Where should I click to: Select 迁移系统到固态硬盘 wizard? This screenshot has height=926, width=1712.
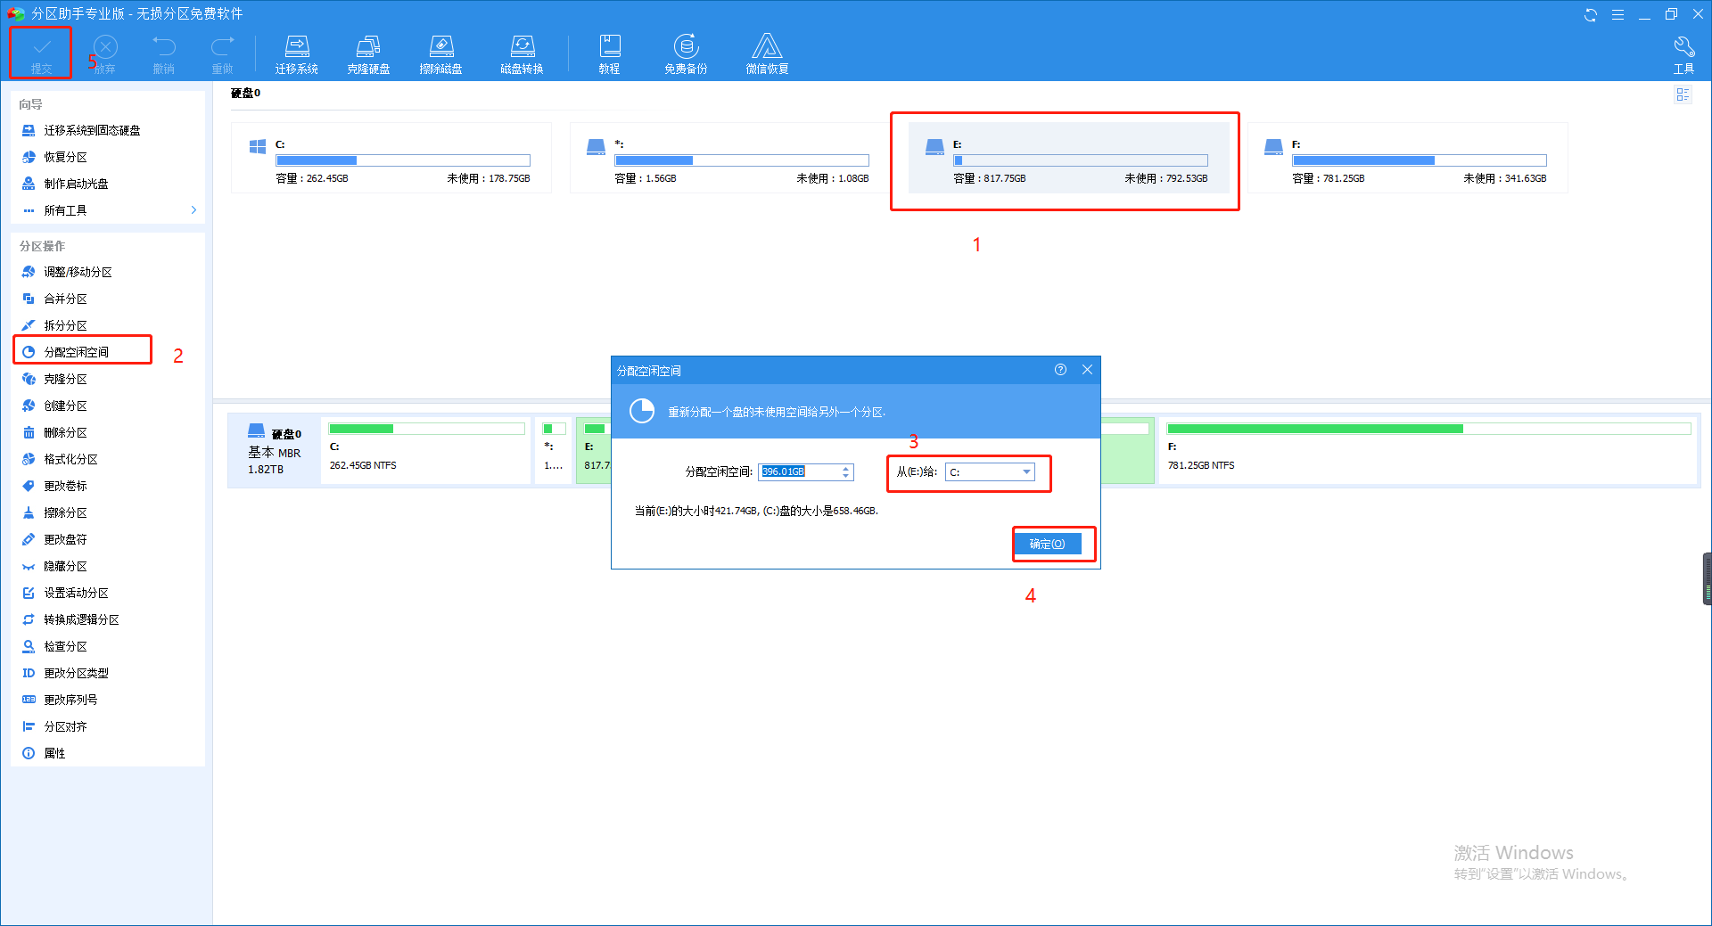tap(92, 130)
